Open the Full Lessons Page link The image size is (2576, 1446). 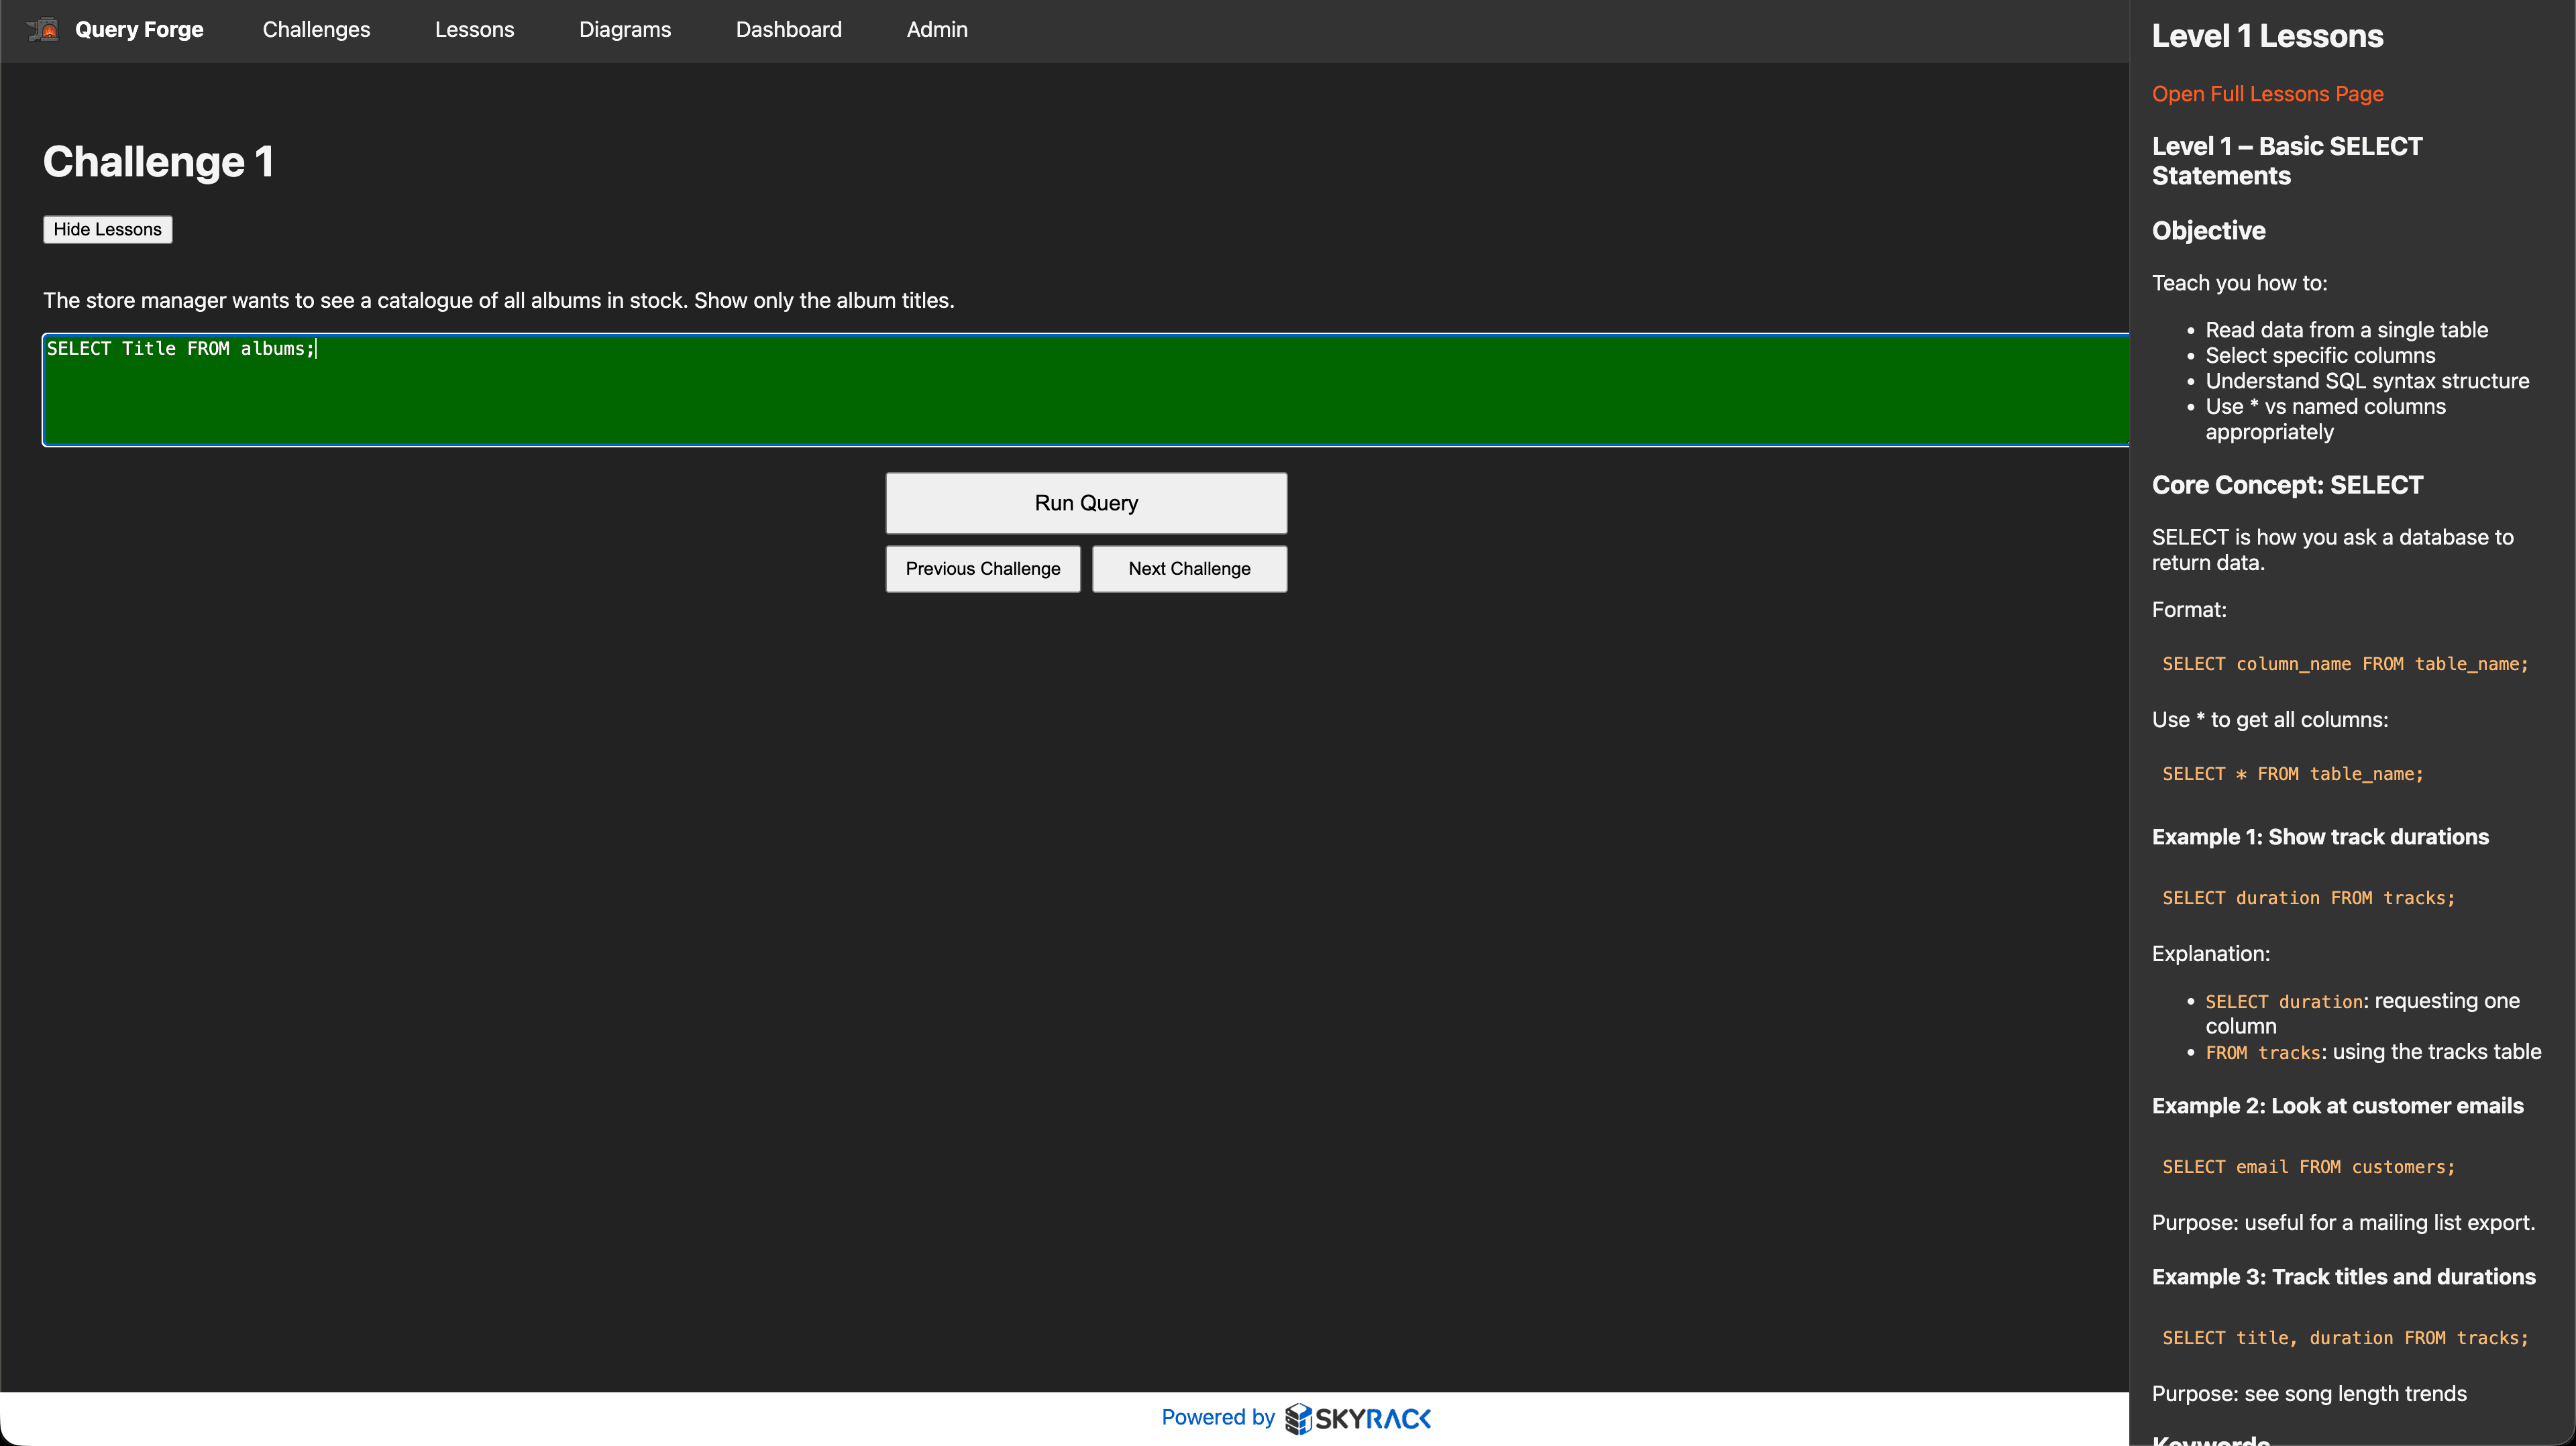coord(2268,93)
